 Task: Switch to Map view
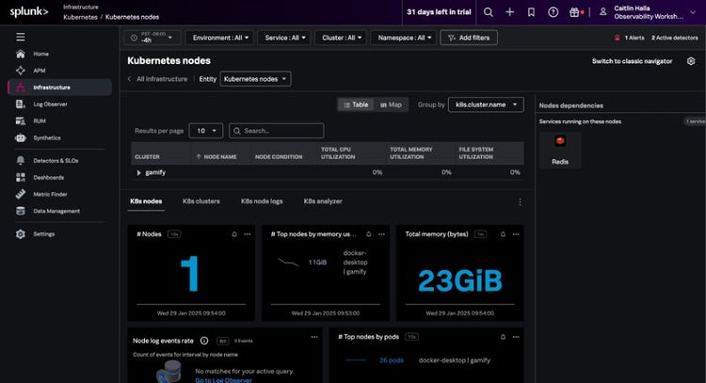point(391,105)
